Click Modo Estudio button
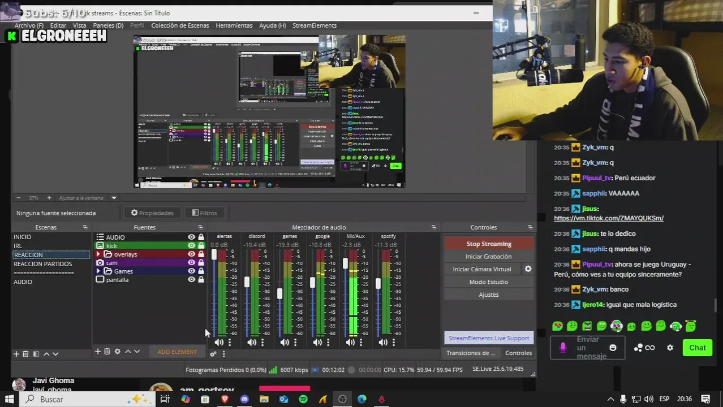Image resolution: width=723 pixels, height=407 pixels. (489, 282)
